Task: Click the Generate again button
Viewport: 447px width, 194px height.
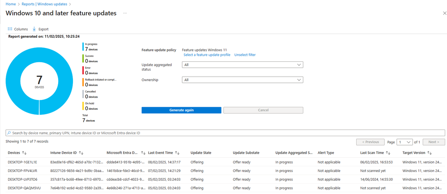Action: 181,110
